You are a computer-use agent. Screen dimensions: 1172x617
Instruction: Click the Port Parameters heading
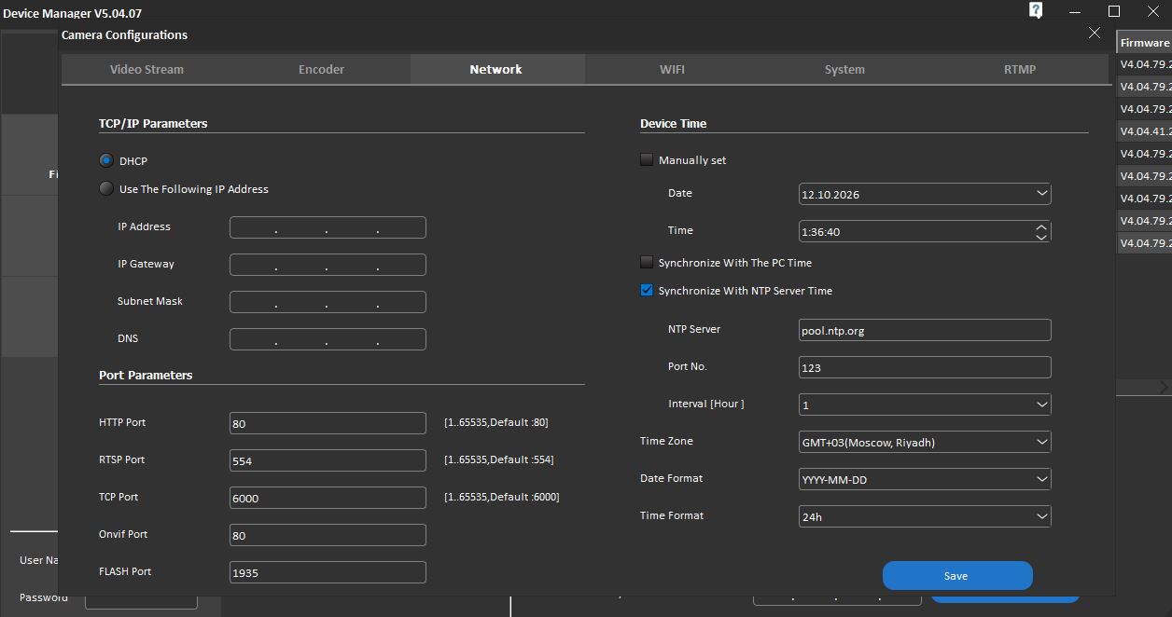[x=146, y=375]
